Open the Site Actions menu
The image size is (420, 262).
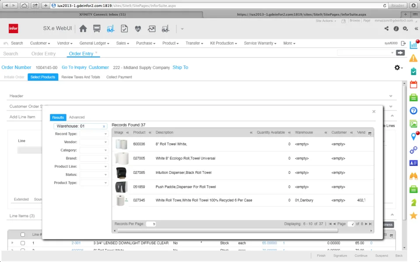pos(325,21)
